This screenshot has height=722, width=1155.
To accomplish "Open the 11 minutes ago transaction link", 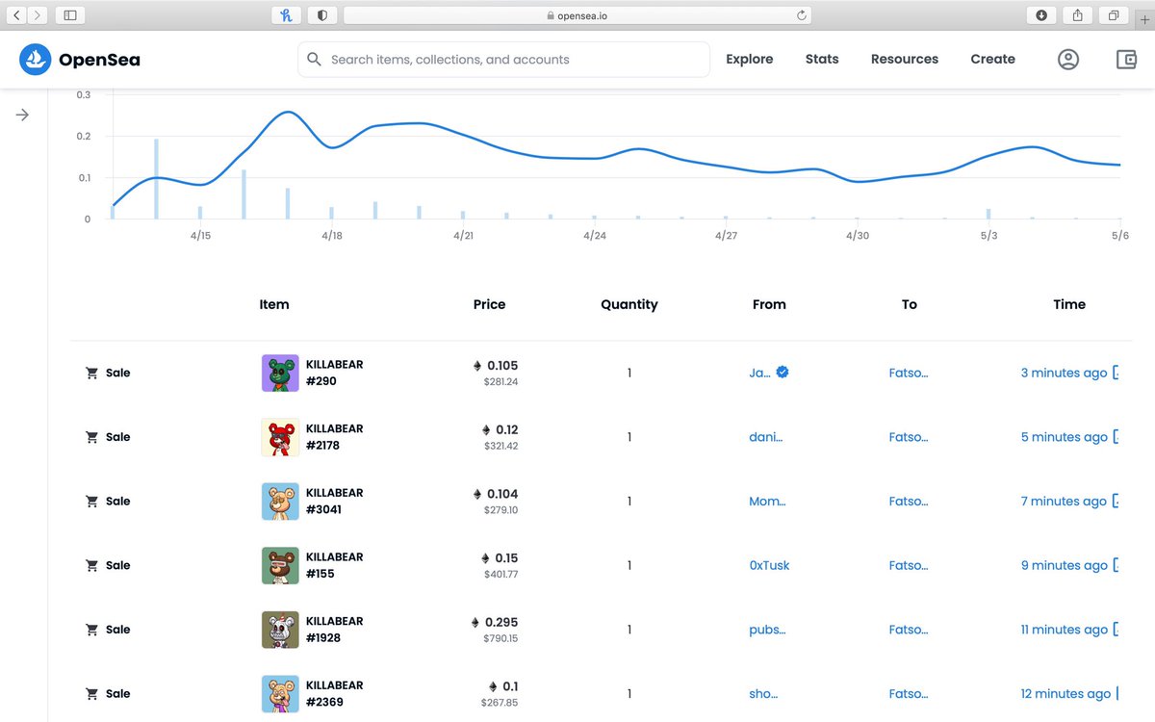I will (1064, 630).
